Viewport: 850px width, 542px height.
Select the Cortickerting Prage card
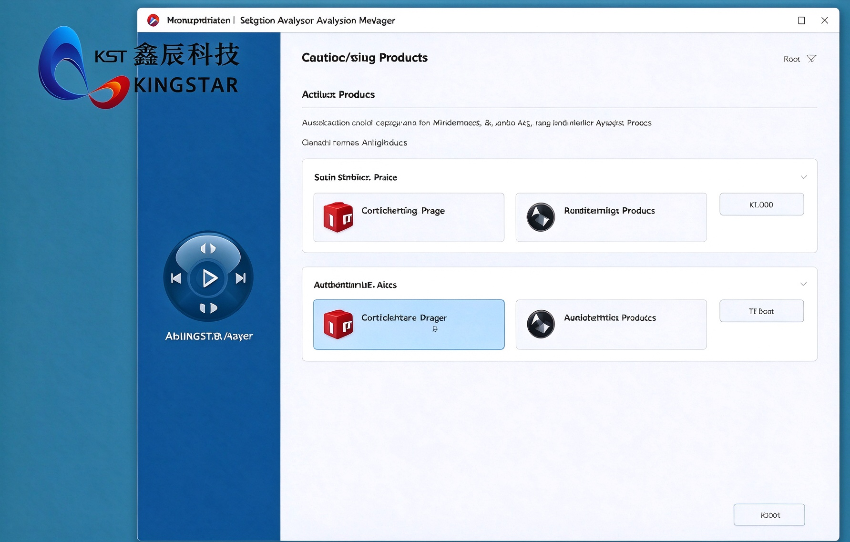(409, 217)
